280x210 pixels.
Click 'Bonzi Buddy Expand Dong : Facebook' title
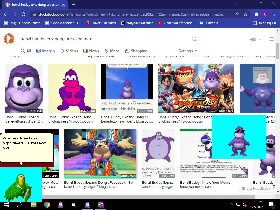coord(100,182)
